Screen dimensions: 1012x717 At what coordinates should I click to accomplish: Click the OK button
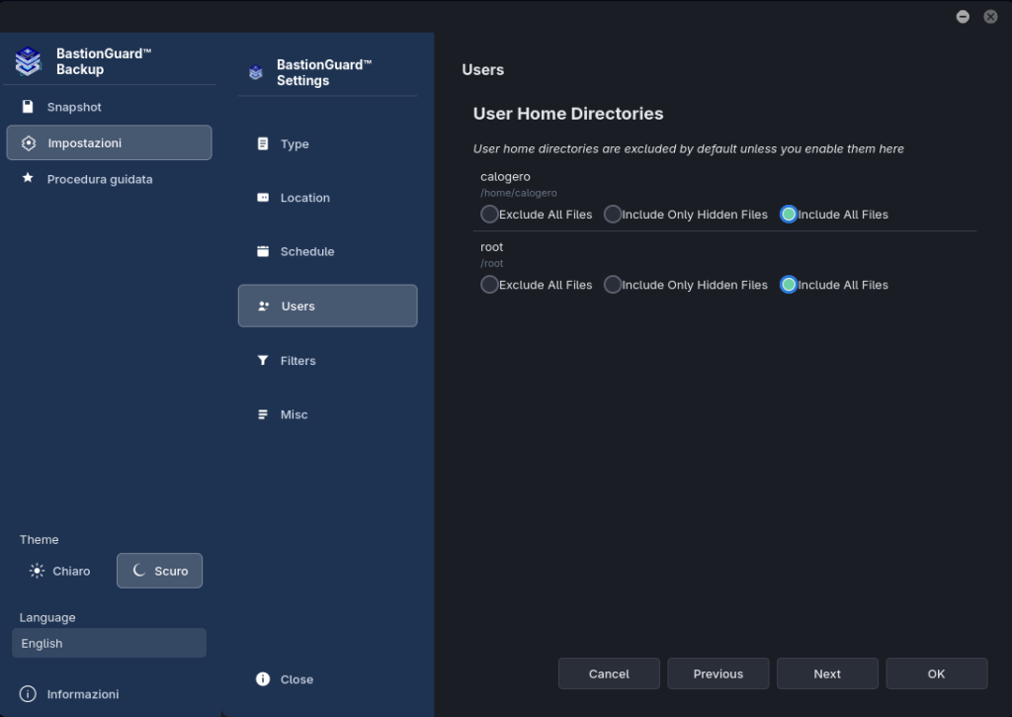point(937,673)
